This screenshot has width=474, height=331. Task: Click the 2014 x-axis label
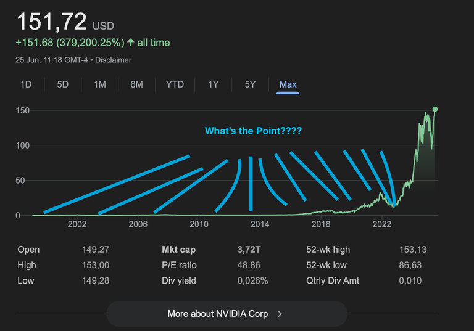pyautogui.click(x=260, y=224)
